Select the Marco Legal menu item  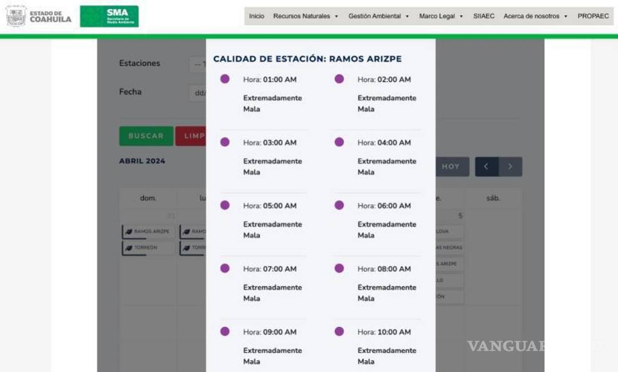pos(438,16)
